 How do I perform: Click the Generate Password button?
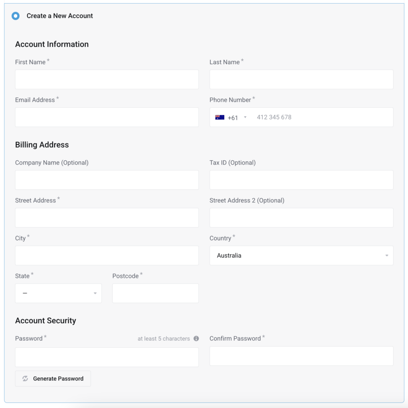point(53,379)
